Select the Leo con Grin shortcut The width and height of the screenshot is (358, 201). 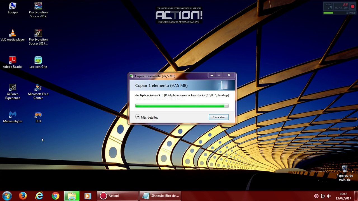[38, 62]
